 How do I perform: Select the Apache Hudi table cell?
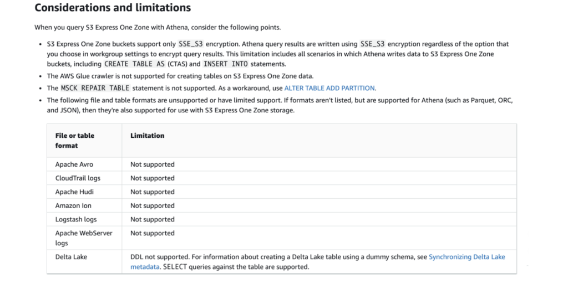74,192
